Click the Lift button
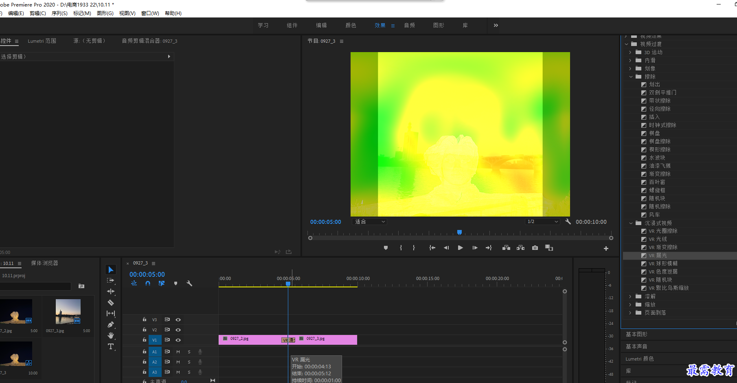 pyautogui.click(x=506, y=248)
